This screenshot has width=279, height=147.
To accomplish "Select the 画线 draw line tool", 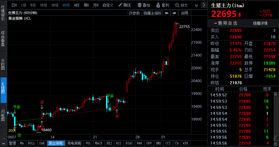I will click(x=124, y=5).
